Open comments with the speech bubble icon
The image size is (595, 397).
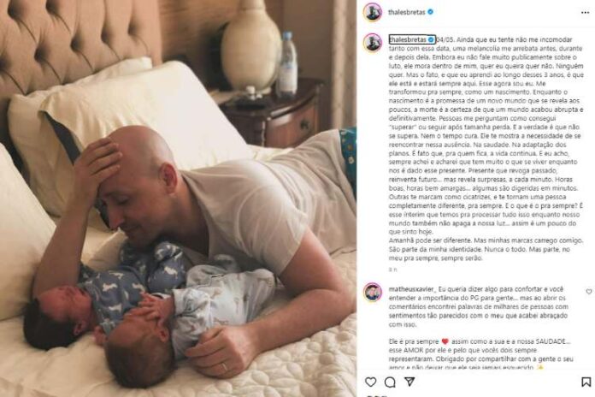[x=390, y=382]
